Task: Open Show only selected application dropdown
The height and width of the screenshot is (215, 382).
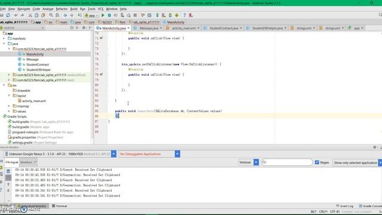Action: coord(357,162)
